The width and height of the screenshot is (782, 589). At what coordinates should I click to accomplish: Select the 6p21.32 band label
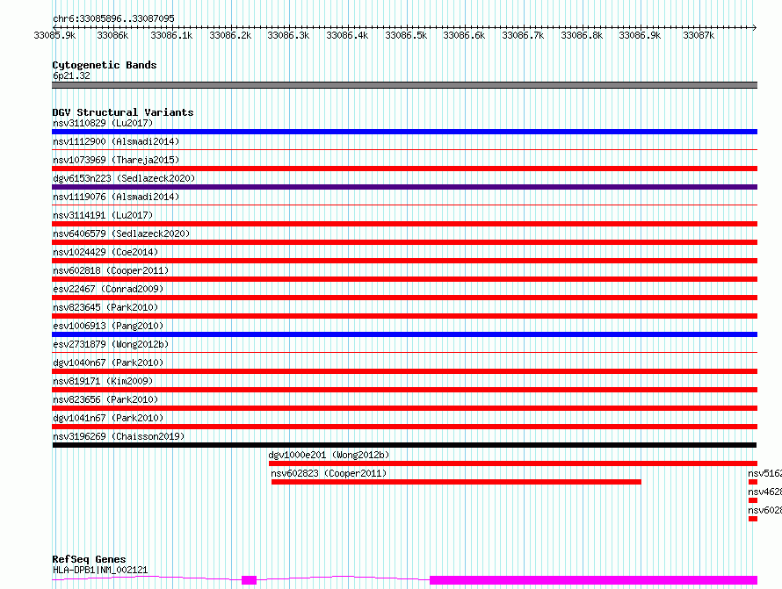[x=71, y=75]
